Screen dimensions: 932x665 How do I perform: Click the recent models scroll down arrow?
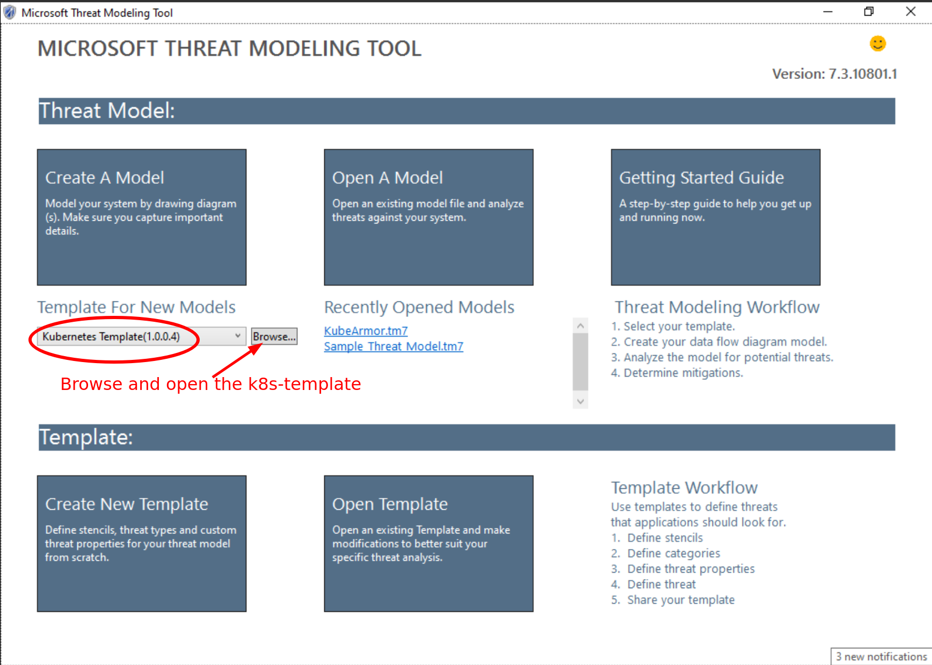[580, 401]
